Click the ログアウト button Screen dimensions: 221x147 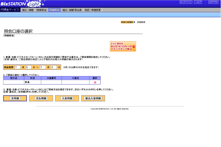213,2
